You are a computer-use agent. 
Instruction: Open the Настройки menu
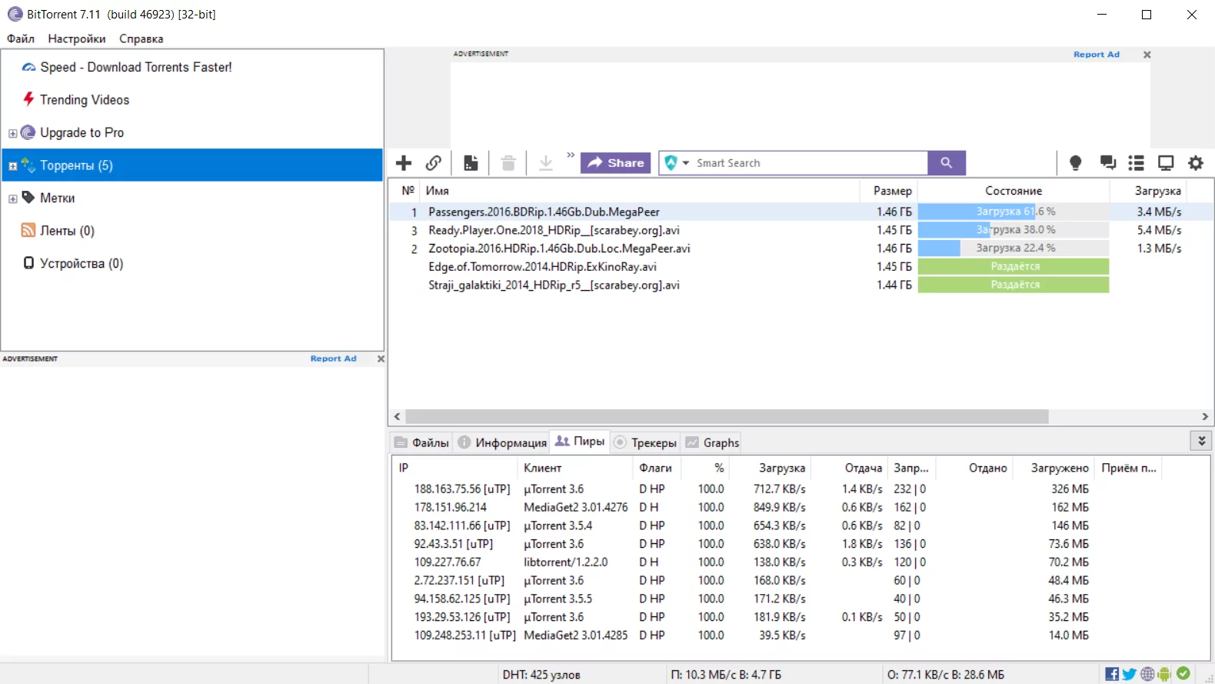pyautogui.click(x=77, y=38)
